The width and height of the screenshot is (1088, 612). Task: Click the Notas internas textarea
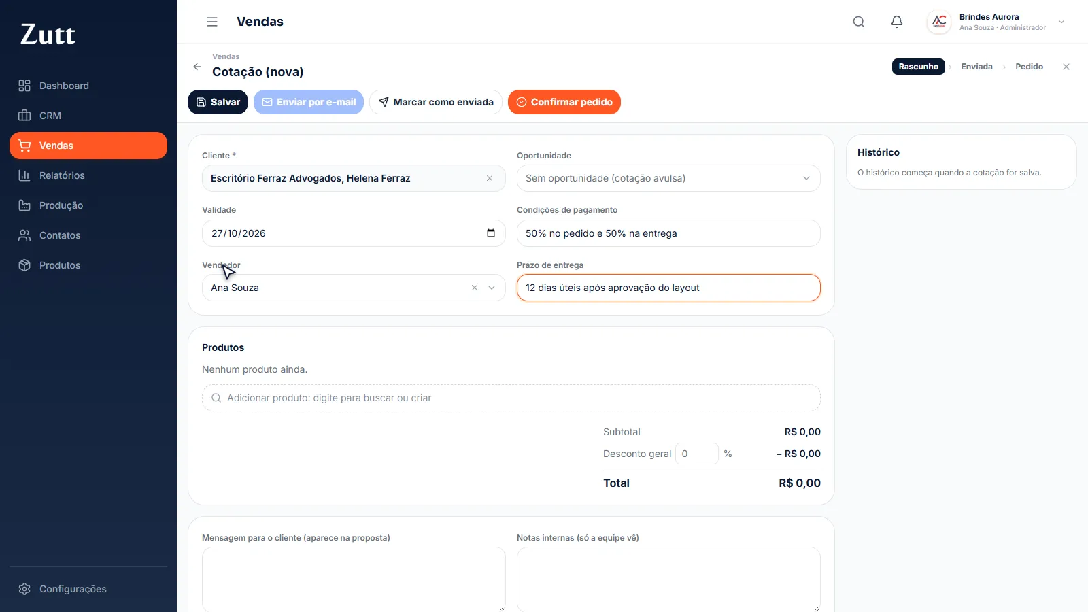pyautogui.click(x=668, y=579)
